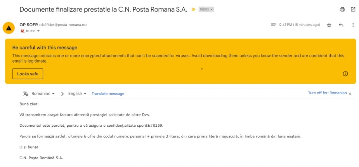Click the info icon in the warning banner
The height and width of the screenshot is (167, 359).
coord(345,74)
